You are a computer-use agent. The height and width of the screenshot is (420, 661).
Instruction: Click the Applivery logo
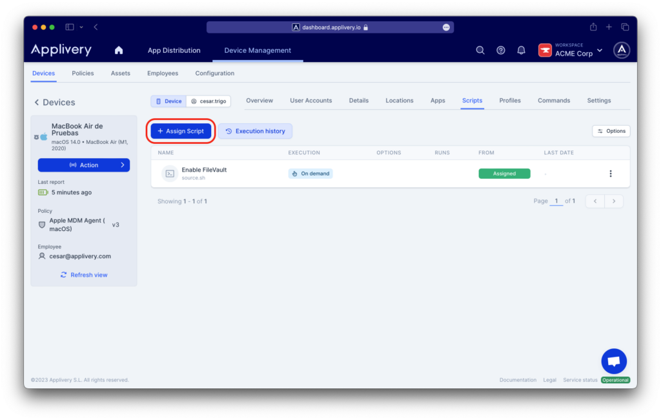pyautogui.click(x=61, y=50)
